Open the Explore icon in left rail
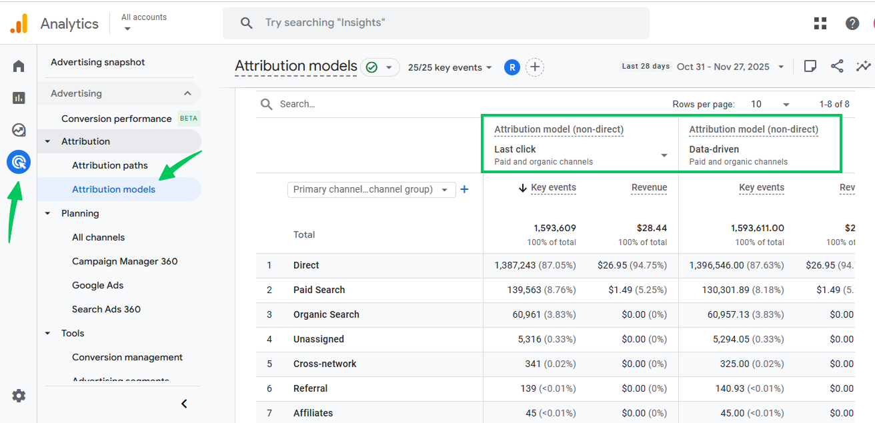The image size is (875, 423). point(19,130)
